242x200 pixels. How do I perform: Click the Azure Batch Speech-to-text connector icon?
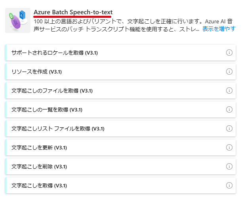(18, 21)
